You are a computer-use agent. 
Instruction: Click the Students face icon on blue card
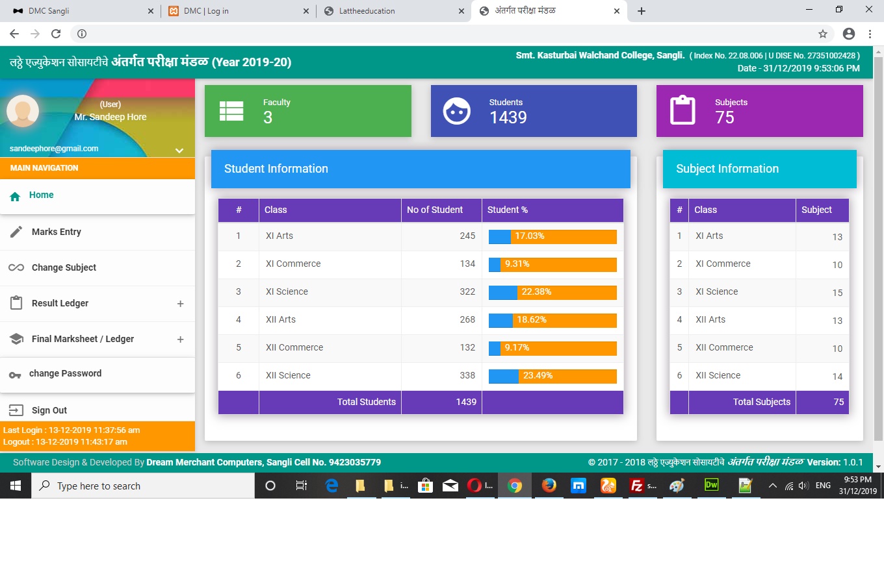click(x=456, y=111)
